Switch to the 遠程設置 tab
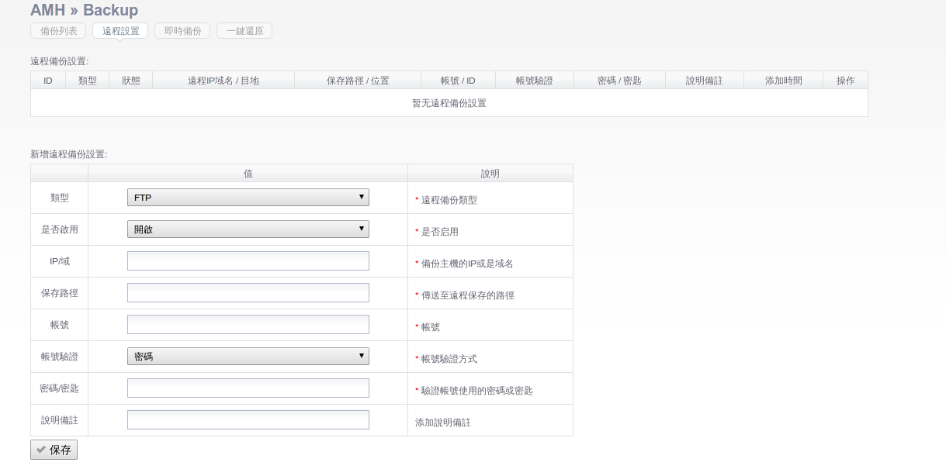 [x=120, y=31]
